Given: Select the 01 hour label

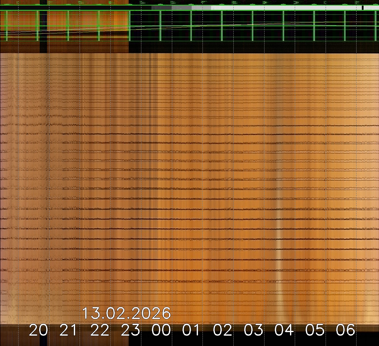Looking at the screenshot, I should click(x=192, y=330).
